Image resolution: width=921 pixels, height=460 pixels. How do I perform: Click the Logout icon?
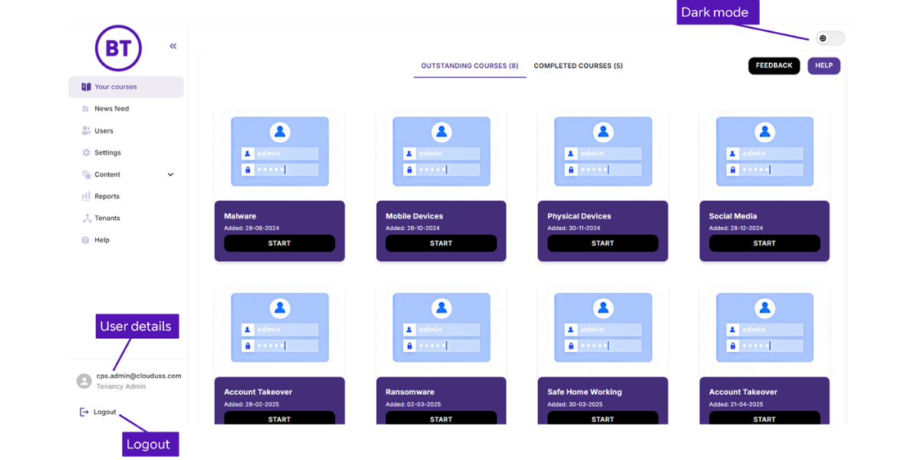click(84, 412)
